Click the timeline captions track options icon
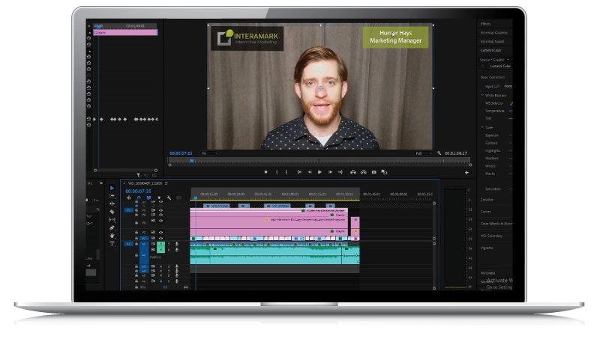Image resolution: width=600 pixels, height=339 pixels. [x=178, y=198]
